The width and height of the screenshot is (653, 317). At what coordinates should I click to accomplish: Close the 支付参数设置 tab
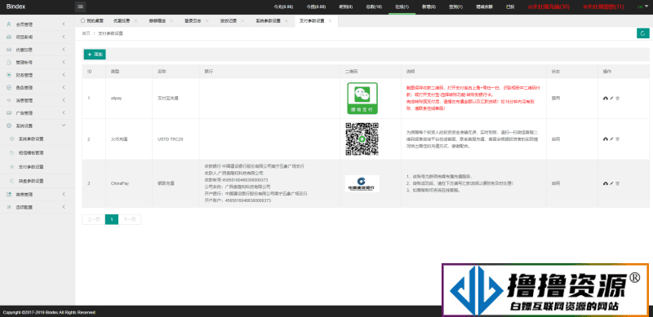(330, 21)
